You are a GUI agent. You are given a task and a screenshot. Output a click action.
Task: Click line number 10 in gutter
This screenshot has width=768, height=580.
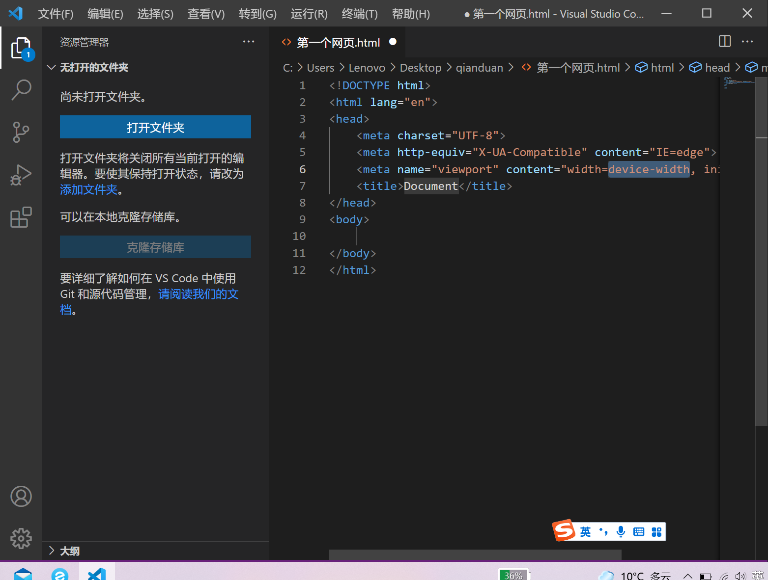coord(299,236)
